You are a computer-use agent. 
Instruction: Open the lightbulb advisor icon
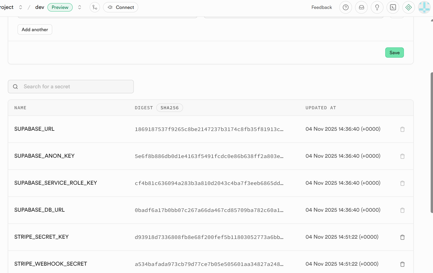tap(377, 7)
